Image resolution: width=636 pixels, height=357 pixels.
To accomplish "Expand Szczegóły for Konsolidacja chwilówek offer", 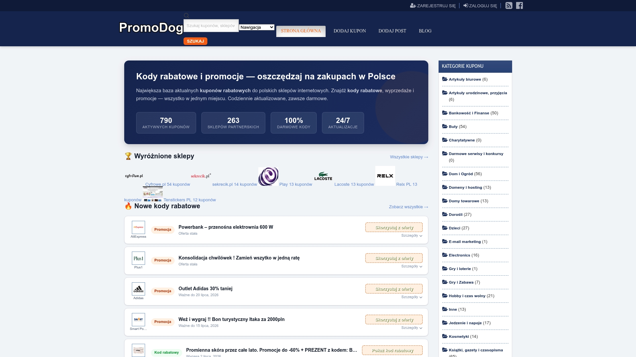I will [x=412, y=266].
